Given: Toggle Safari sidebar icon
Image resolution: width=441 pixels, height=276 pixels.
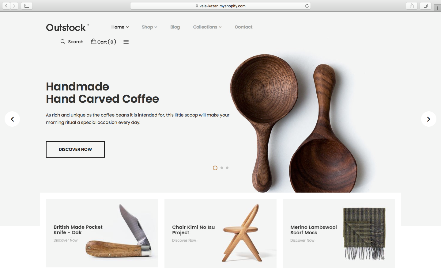Looking at the screenshot, I should tap(27, 6).
